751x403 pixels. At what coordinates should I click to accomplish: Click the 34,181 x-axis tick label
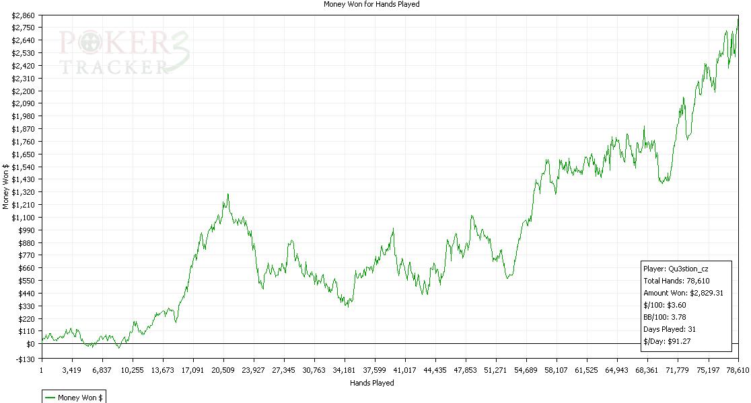pos(345,369)
